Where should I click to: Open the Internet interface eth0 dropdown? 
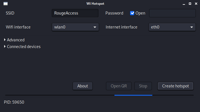[x=172, y=27]
